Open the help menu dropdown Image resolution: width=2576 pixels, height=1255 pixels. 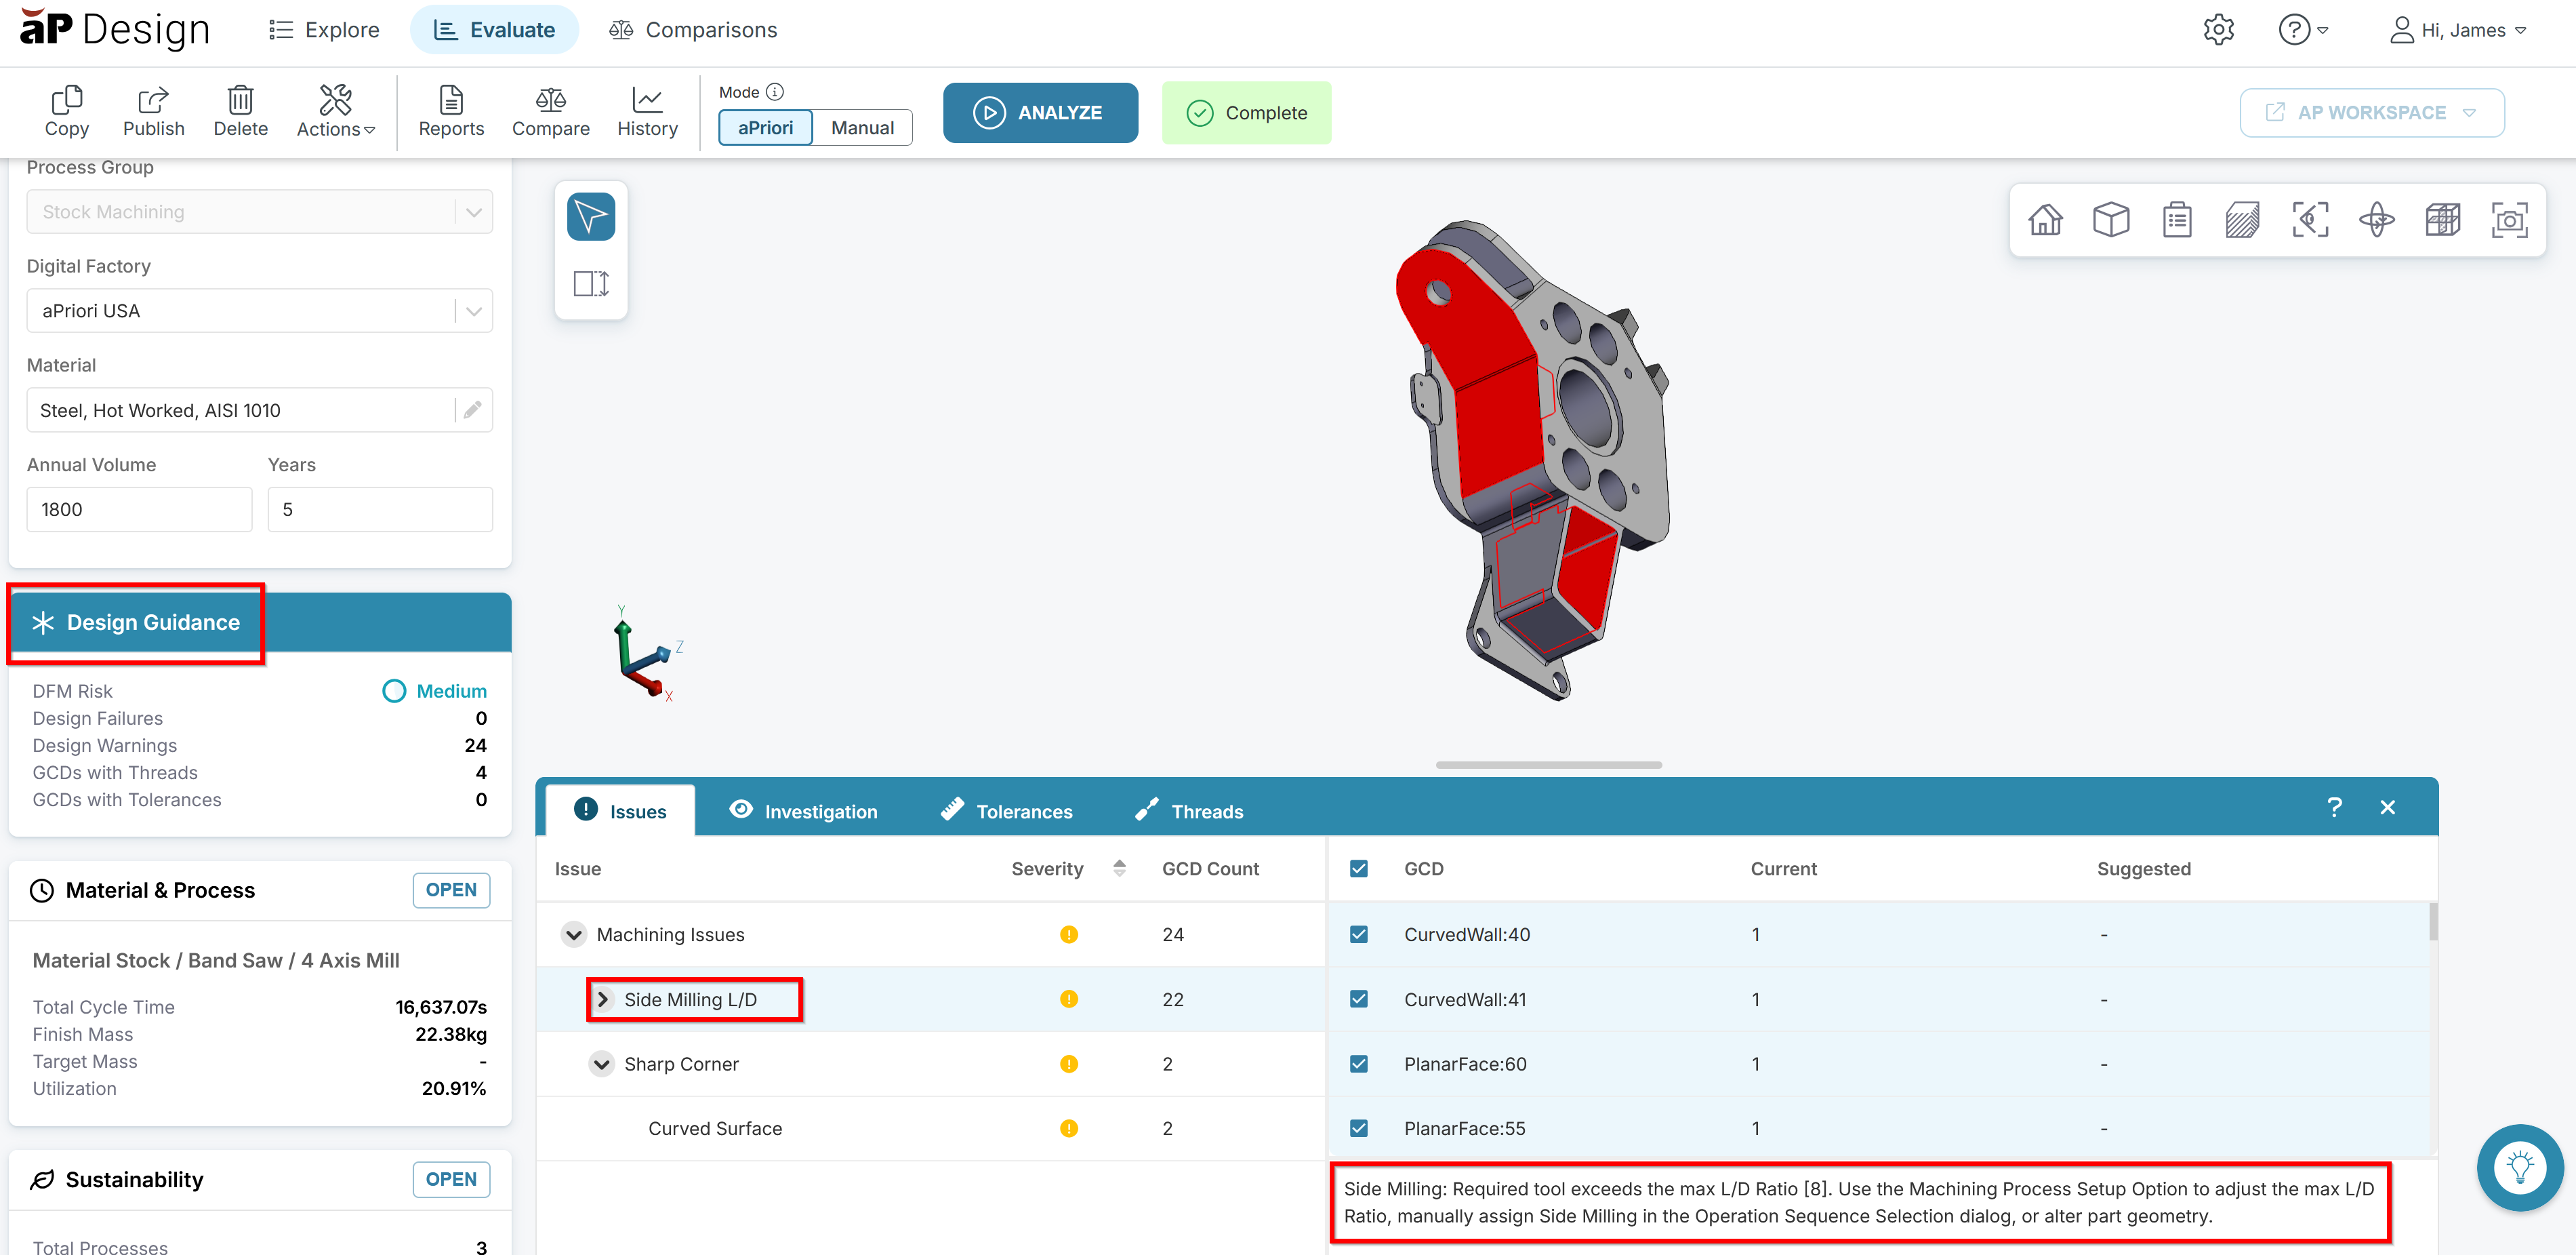click(x=2303, y=30)
